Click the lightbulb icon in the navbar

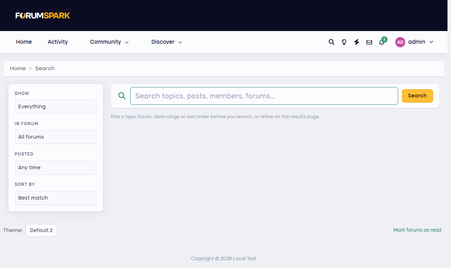click(344, 42)
